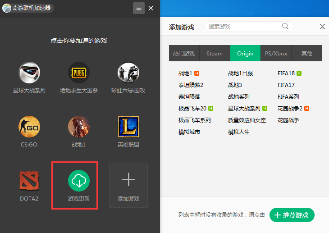329x233 pixels.
Task: Minimize the 奇游联机加速器 window
Action: click(x=139, y=8)
